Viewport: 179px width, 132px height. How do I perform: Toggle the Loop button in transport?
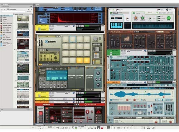(108, 128)
